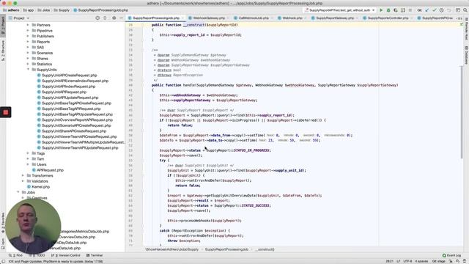
Task: Stop the running process icon
Action: pos(410,10)
